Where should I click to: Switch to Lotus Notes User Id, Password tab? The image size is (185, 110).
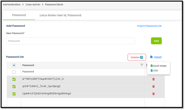point(60,15)
